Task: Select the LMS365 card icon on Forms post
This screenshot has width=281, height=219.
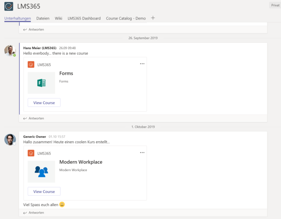Action: (x=31, y=64)
